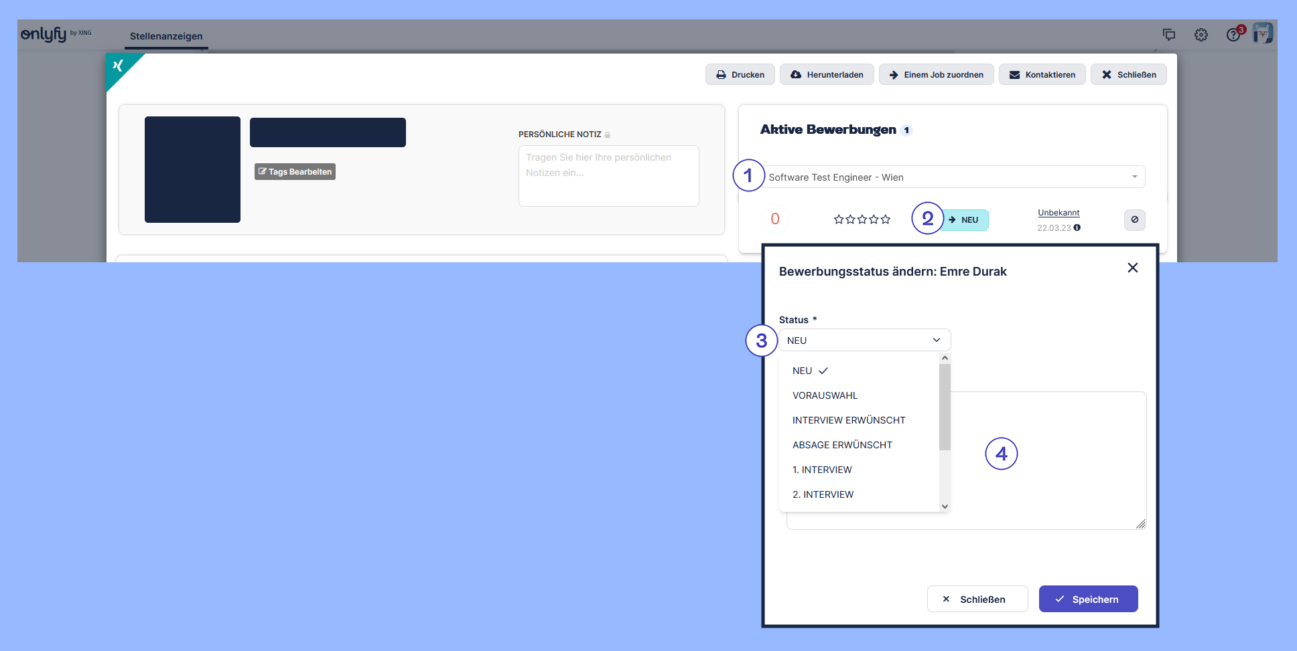The image size is (1297, 651).
Task: Open the Status dropdown showing NEU
Action: point(864,341)
